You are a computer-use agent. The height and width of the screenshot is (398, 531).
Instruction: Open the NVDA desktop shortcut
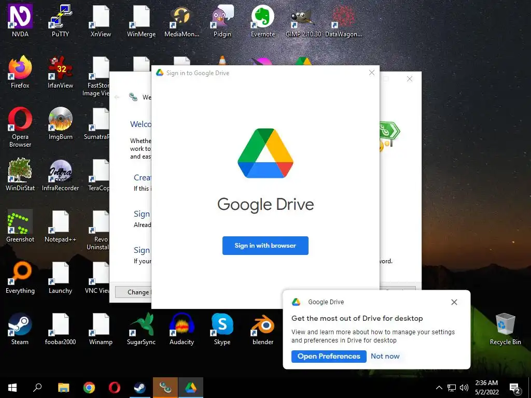[20, 21]
